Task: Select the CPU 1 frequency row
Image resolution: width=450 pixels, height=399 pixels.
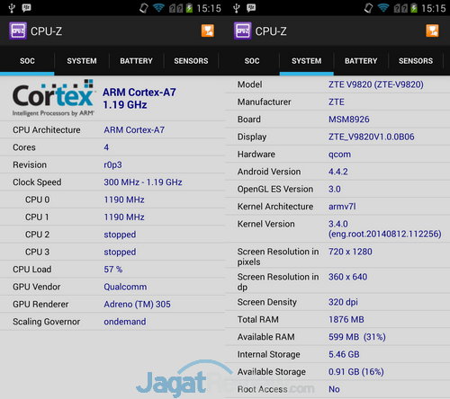Action: (x=112, y=217)
